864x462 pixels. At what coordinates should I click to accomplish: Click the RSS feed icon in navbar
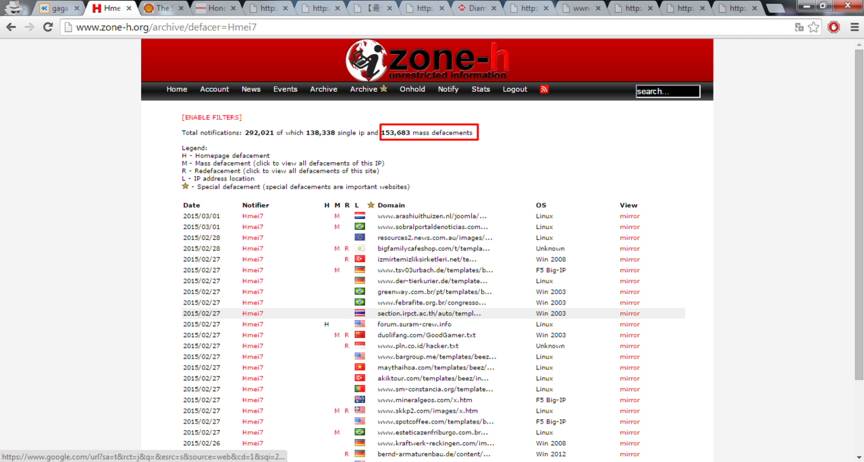click(544, 89)
